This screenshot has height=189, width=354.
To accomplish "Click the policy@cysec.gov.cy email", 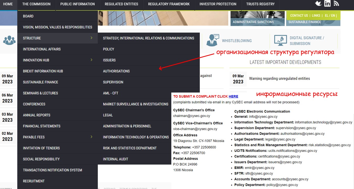I will [282, 185].
